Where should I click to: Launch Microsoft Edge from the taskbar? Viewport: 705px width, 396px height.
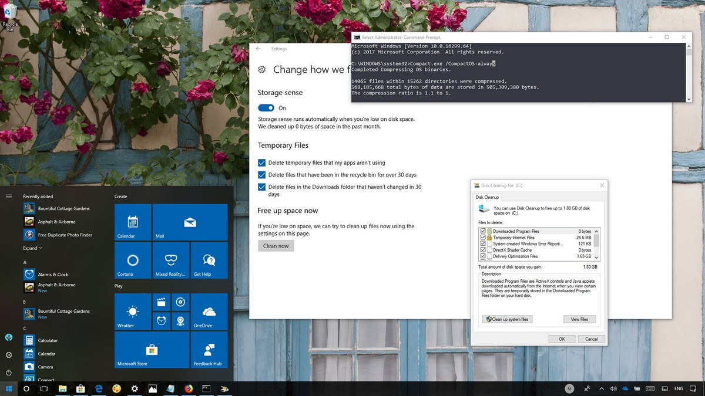point(99,388)
